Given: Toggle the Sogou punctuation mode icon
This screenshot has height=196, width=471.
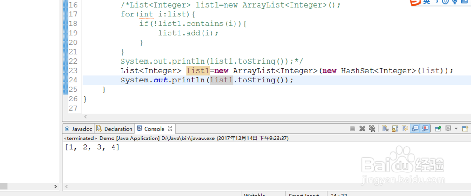Looking at the screenshot, I should (x=436, y=2).
